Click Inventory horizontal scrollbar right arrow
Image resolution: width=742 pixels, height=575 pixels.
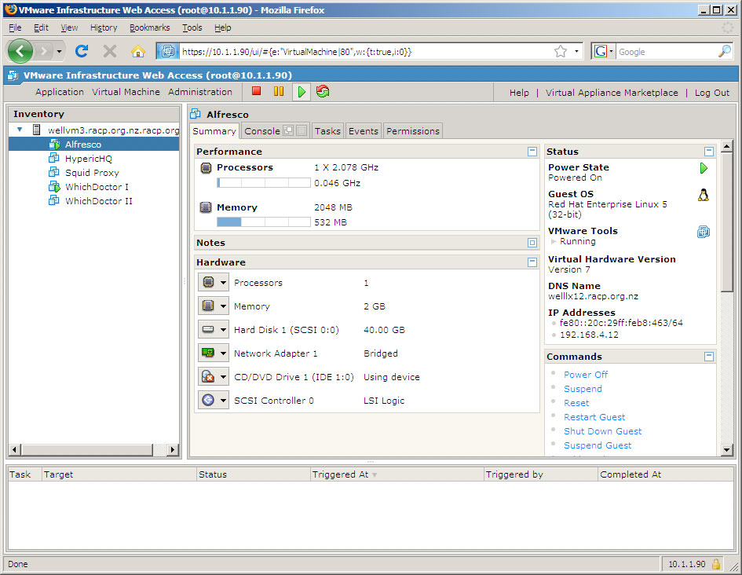pyautogui.click(x=173, y=449)
